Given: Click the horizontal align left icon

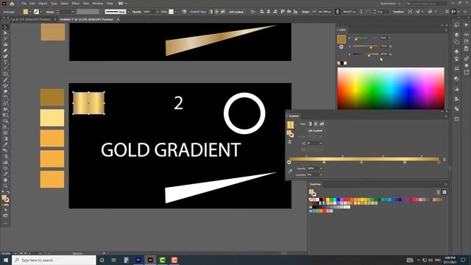Looking at the screenshot, I should click(262, 12).
